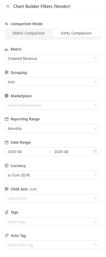This screenshot has width=106, height=257.
Task: Click the chevron arrow in Metric dropdown
Action: 96,58
